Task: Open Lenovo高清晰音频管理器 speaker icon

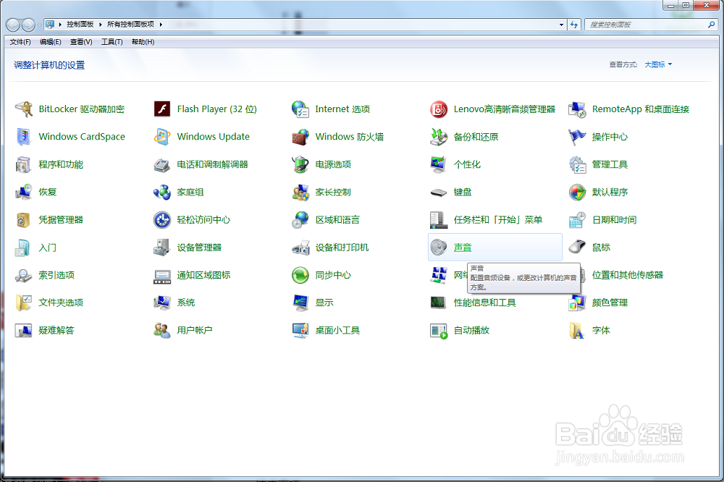Action: coord(439,109)
